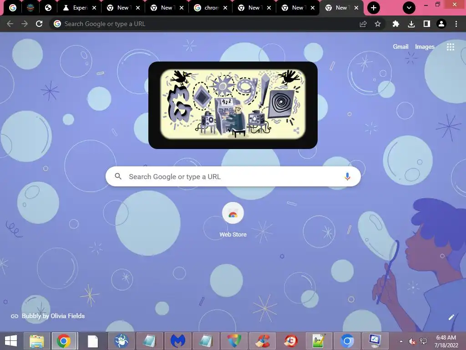Close the chrome search tab

pyautogui.click(x=225, y=8)
